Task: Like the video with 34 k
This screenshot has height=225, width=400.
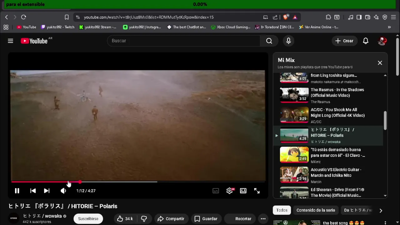Action: coord(125,219)
